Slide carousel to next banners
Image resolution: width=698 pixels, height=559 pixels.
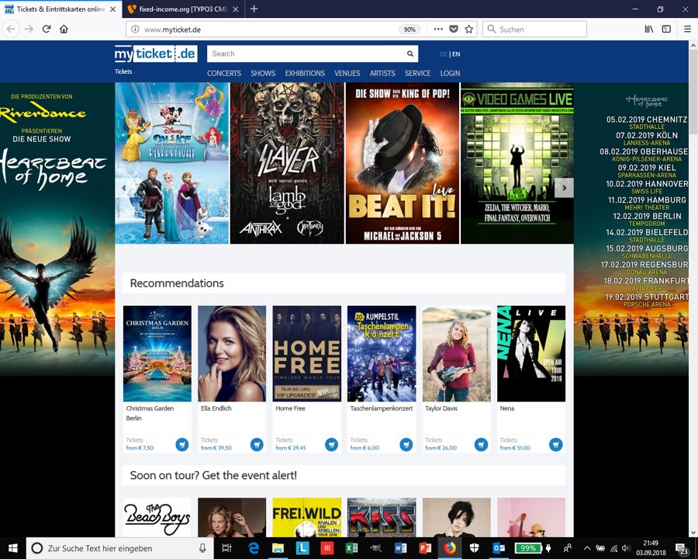pos(564,188)
